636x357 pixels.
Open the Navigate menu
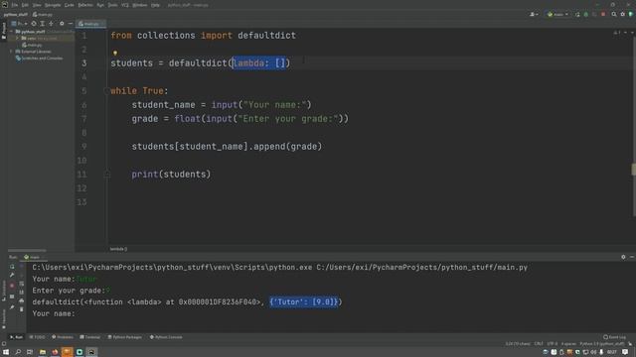pos(53,5)
